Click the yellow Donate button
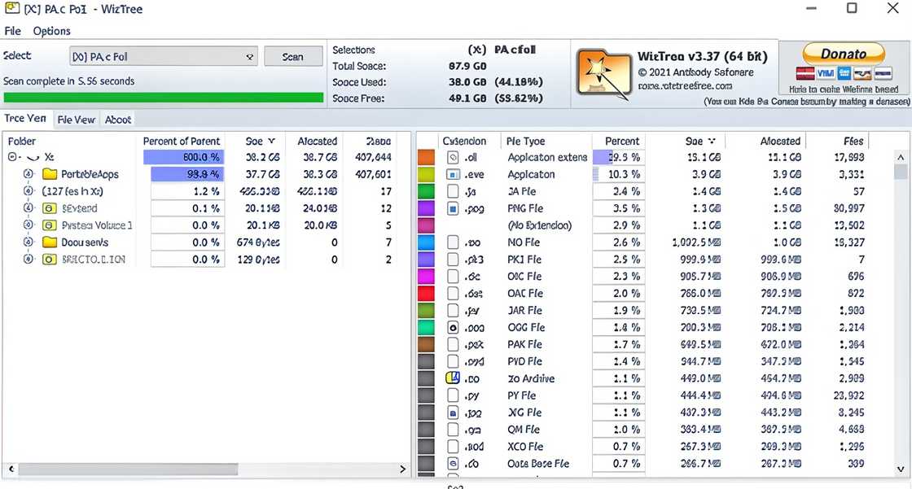The width and height of the screenshot is (912, 489). tap(843, 54)
